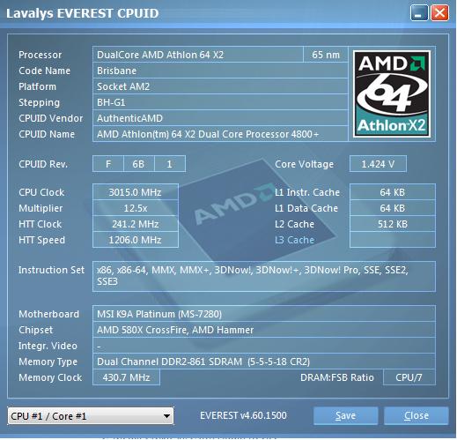
Task: Click the empty L3 Cache value field
Action: pyautogui.click(x=393, y=240)
